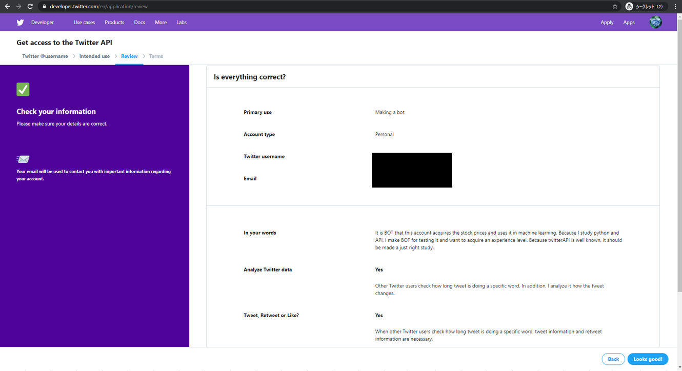Open the Use cases menu
682x371 pixels.
coord(84,23)
